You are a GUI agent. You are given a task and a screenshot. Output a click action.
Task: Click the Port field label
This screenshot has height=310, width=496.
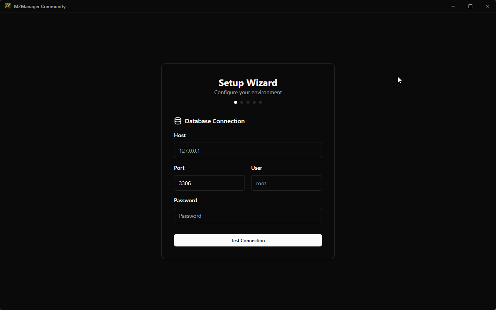[179, 168]
